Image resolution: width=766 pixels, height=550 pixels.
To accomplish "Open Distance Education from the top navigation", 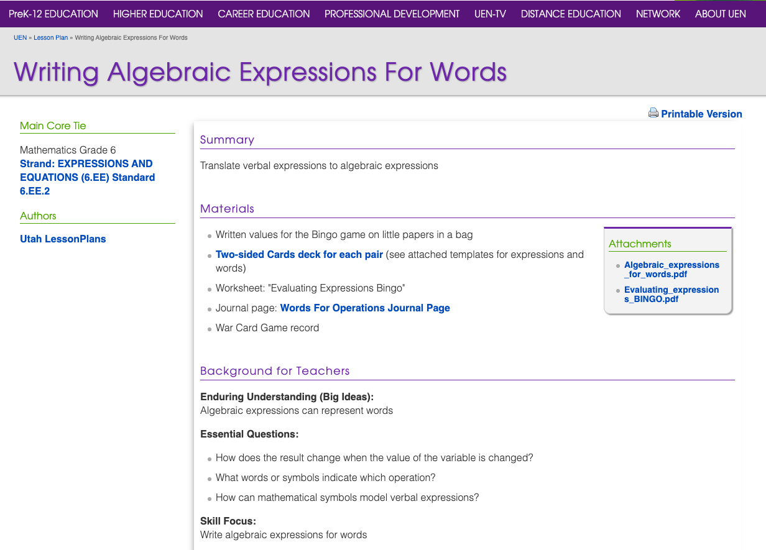I will click(x=571, y=14).
